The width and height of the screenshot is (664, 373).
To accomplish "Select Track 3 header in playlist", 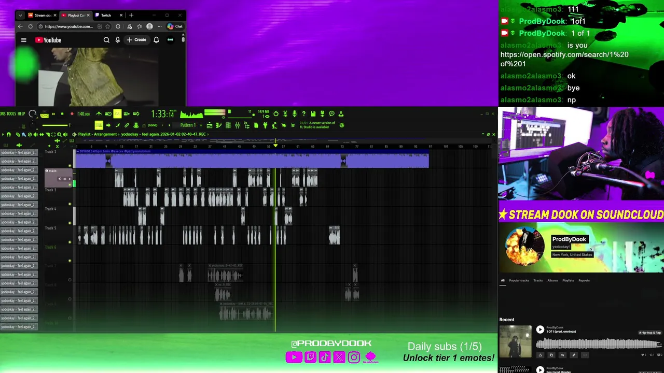I will (x=58, y=197).
